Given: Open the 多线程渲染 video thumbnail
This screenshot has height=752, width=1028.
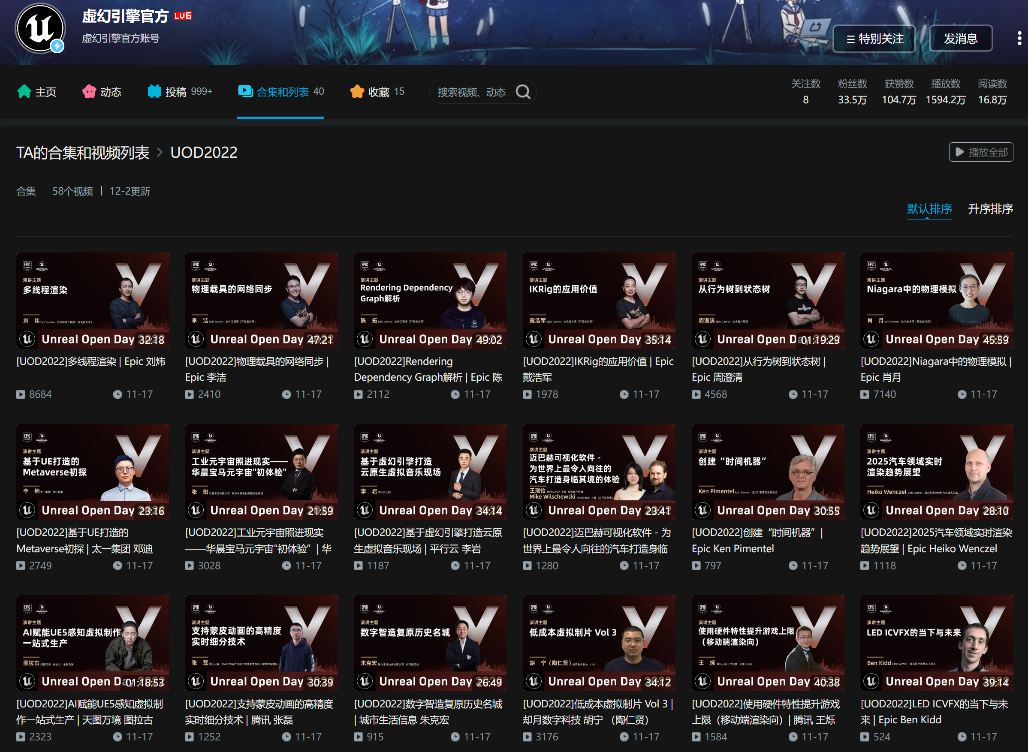Looking at the screenshot, I should 92,301.
